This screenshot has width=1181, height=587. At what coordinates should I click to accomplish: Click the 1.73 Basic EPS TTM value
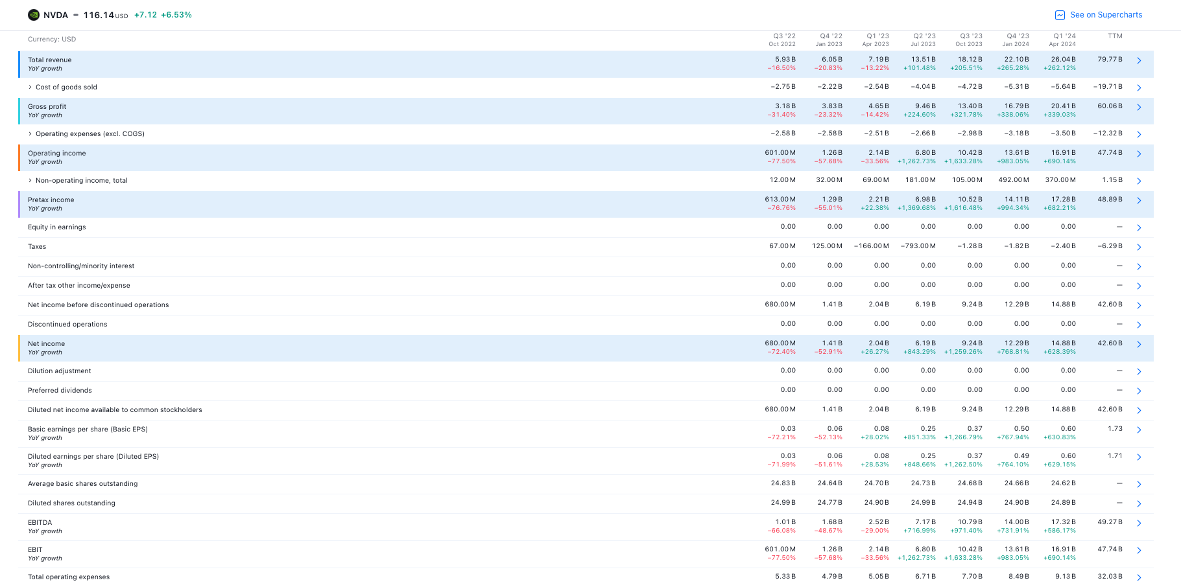coord(1115,429)
